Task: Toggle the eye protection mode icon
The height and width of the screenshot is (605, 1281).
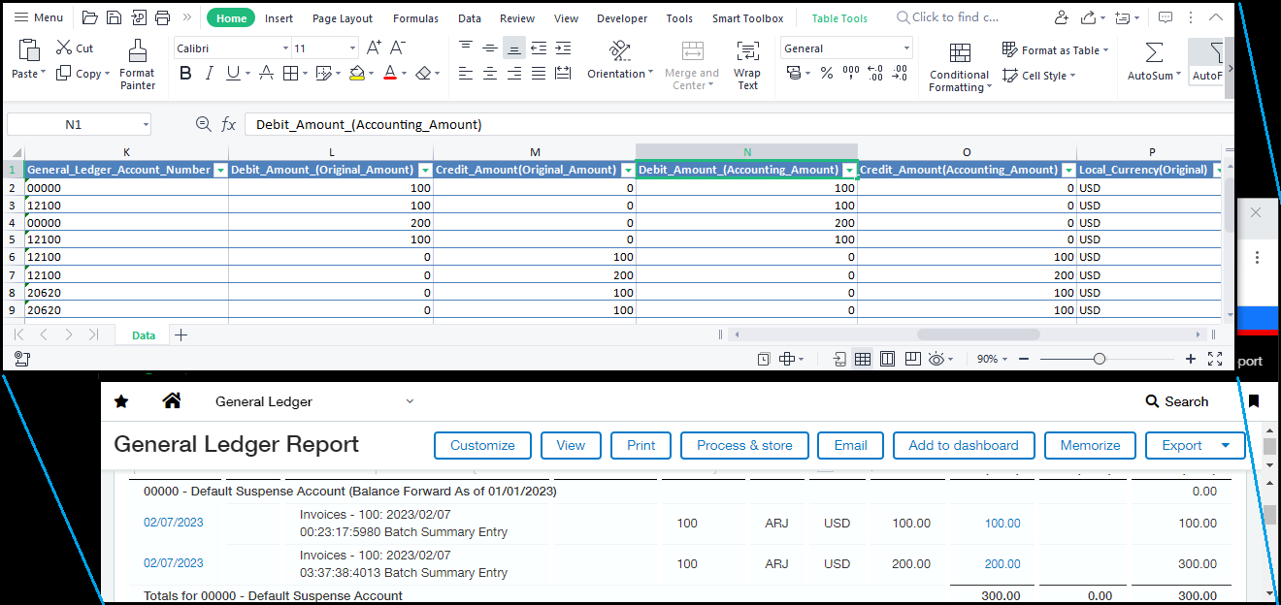Action: click(x=936, y=359)
